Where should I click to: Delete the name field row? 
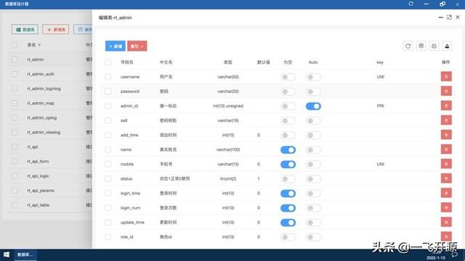pyautogui.click(x=446, y=149)
